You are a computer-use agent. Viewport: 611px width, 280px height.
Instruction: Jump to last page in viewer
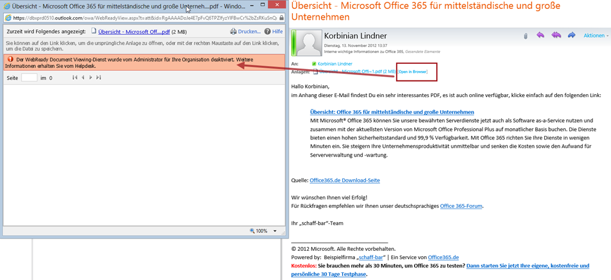pyautogui.click(x=98, y=78)
